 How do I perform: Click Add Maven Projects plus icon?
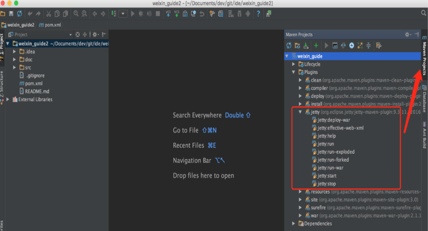[x=316, y=46]
